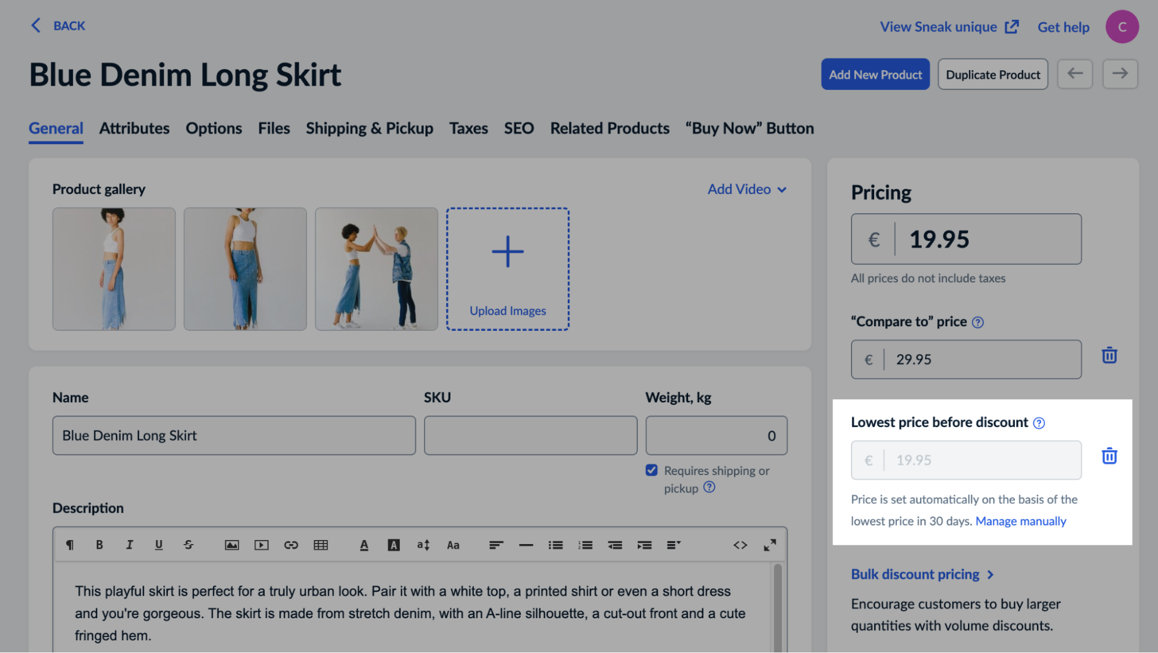Switch to HTML code view
The image size is (1158, 653).
(x=740, y=545)
